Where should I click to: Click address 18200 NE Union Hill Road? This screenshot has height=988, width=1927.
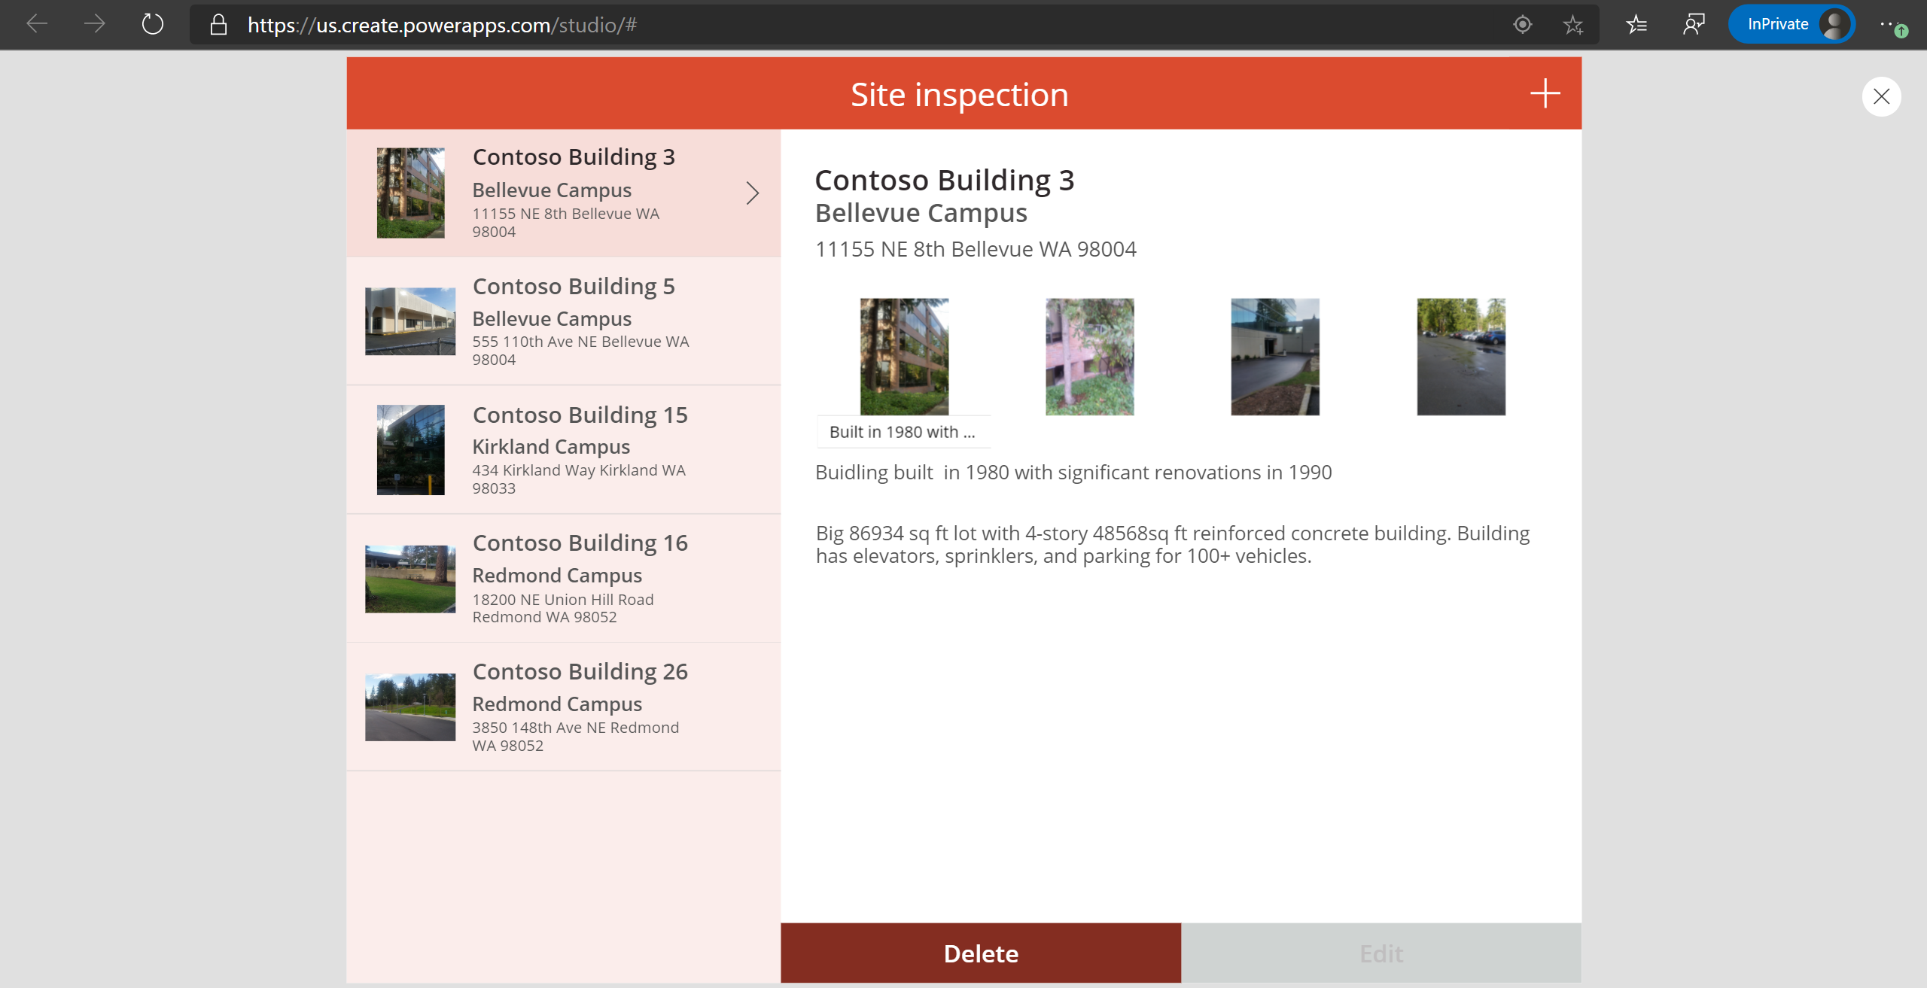tap(563, 608)
